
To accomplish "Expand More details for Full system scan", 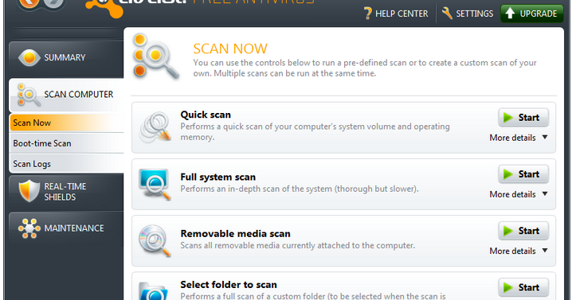I will tap(519, 194).
